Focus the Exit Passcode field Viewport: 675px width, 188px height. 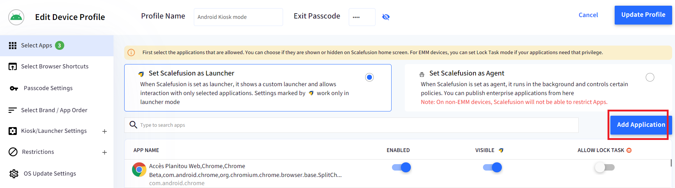click(x=362, y=17)
